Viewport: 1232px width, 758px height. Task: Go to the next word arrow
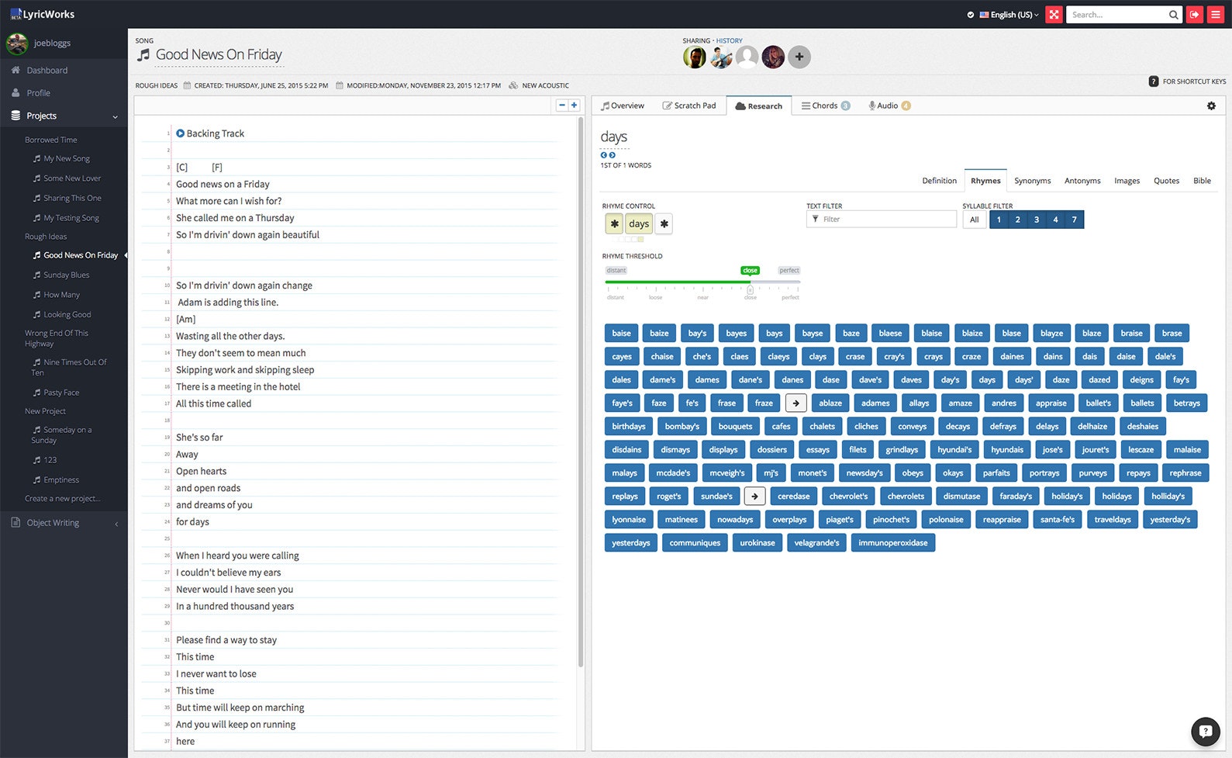(x=612, y=155)
